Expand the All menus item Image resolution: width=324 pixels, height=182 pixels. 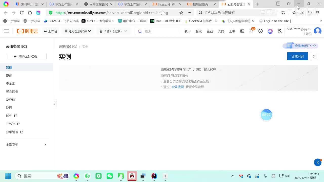26,144
